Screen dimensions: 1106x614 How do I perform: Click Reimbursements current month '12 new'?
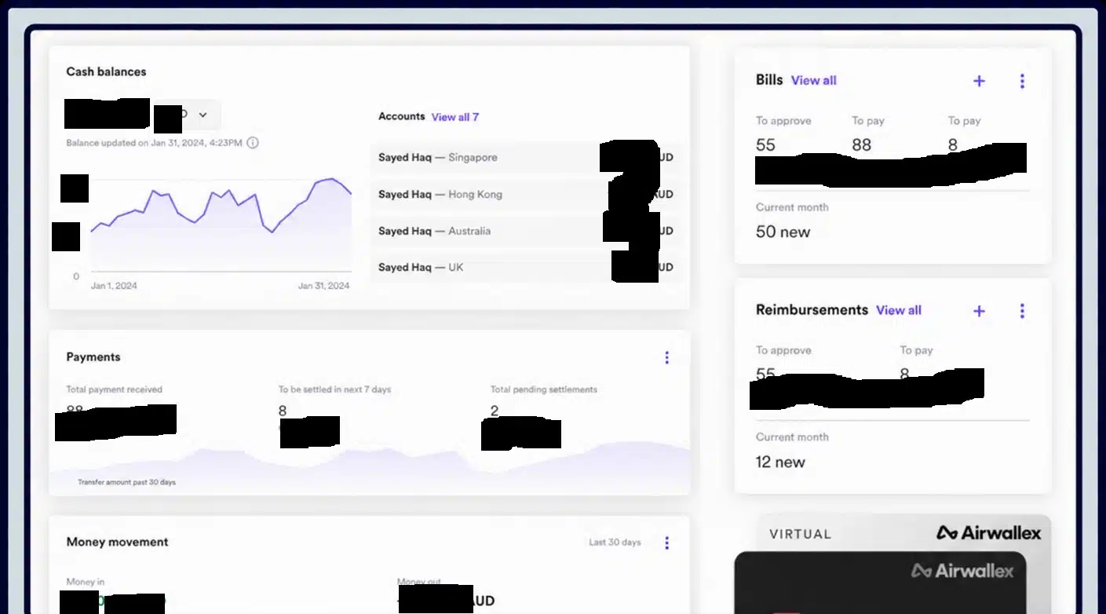(x=780, y=462)
